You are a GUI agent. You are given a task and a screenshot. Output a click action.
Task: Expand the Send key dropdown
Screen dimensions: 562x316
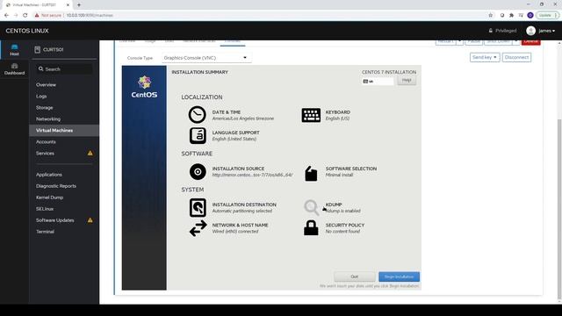point(485,57)
